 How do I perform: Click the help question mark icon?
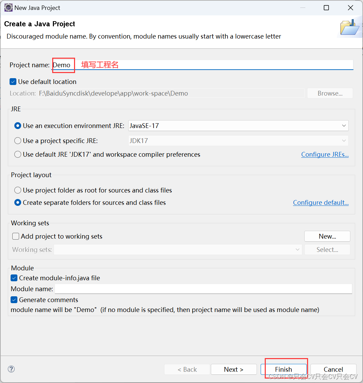click(11, 369)
